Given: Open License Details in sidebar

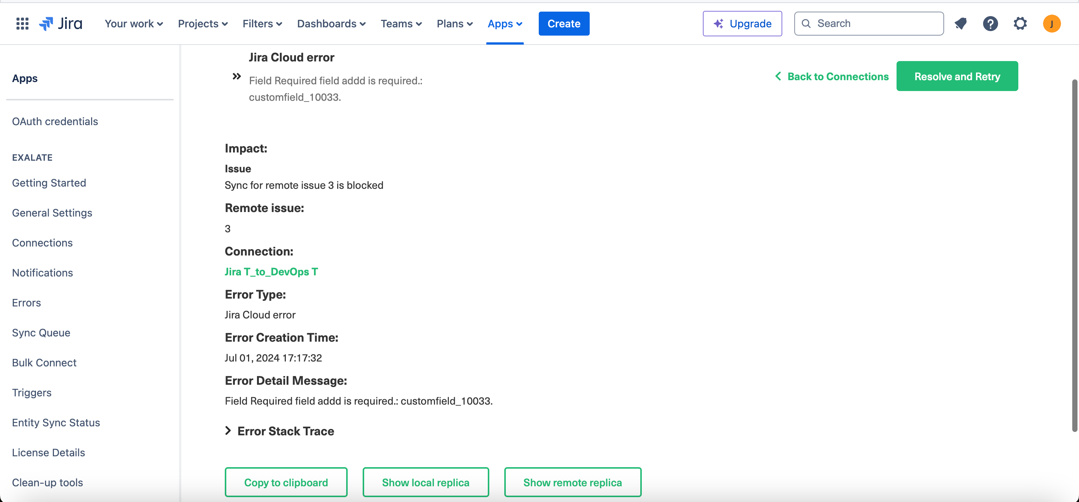Looking at the screenshot, I should (x=49, y=453).
